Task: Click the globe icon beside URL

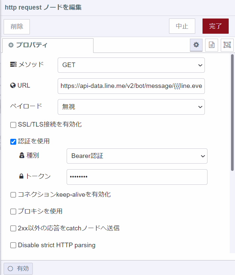Action: click(x=13, y=85)
